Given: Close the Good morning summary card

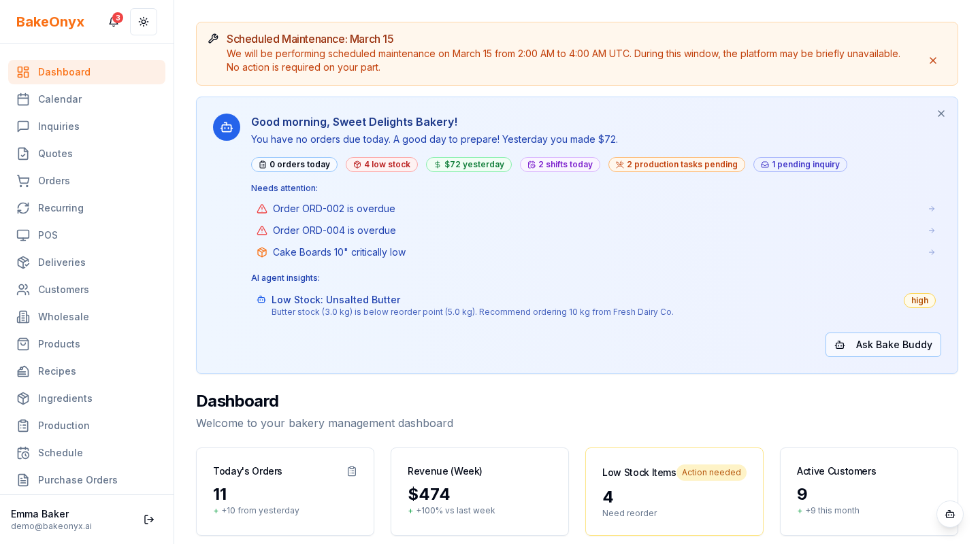Looking at the screenshot, I should [x=941, y=114].
